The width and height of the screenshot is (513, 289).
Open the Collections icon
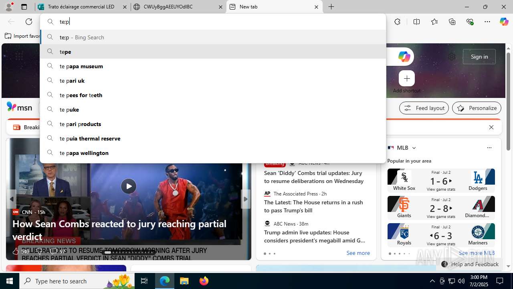pyautogui.click(x=452, y=22)
